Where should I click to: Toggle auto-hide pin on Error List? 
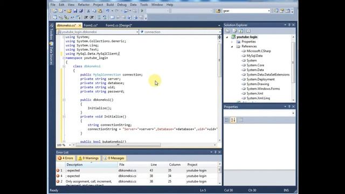[215, 152]
